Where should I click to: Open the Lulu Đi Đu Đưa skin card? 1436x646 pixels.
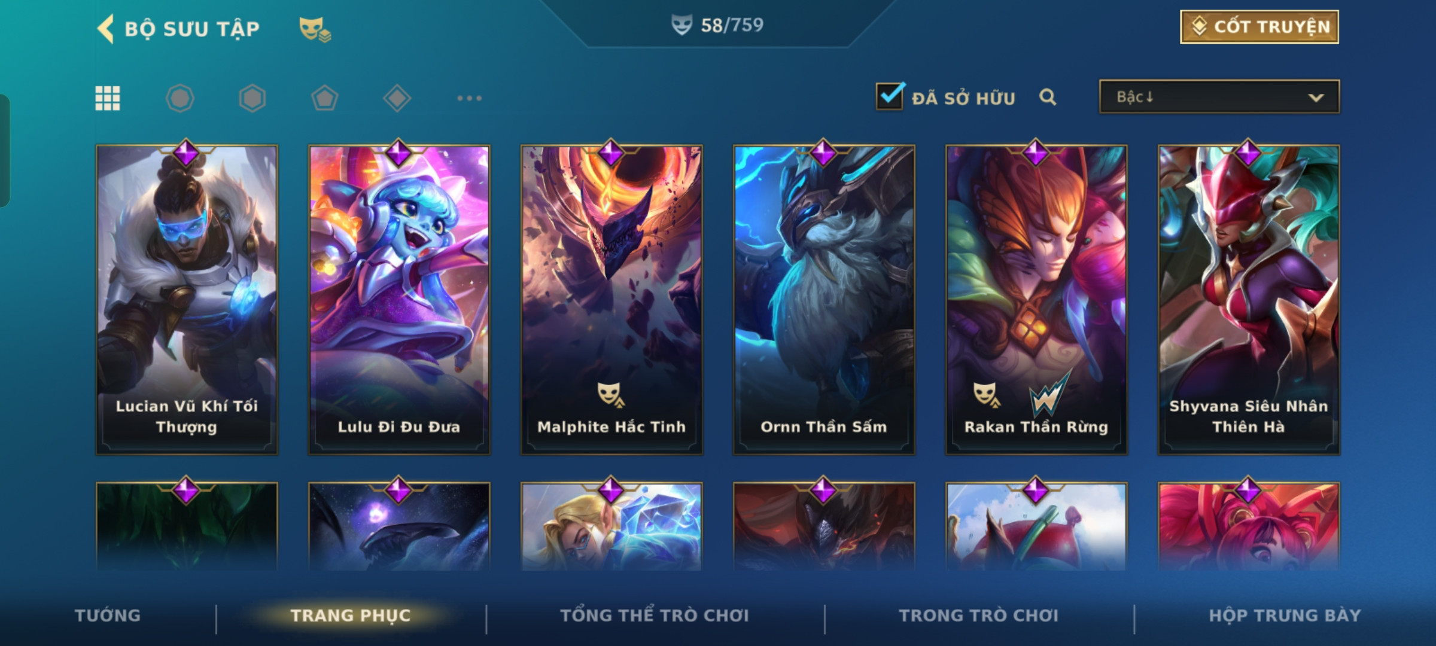399,299
